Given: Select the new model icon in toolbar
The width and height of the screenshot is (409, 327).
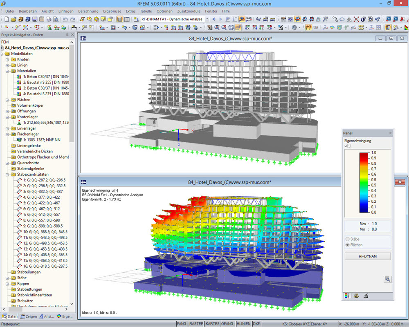Looking at the screenshot, I should pyautogui.click(x=7, y=19).
